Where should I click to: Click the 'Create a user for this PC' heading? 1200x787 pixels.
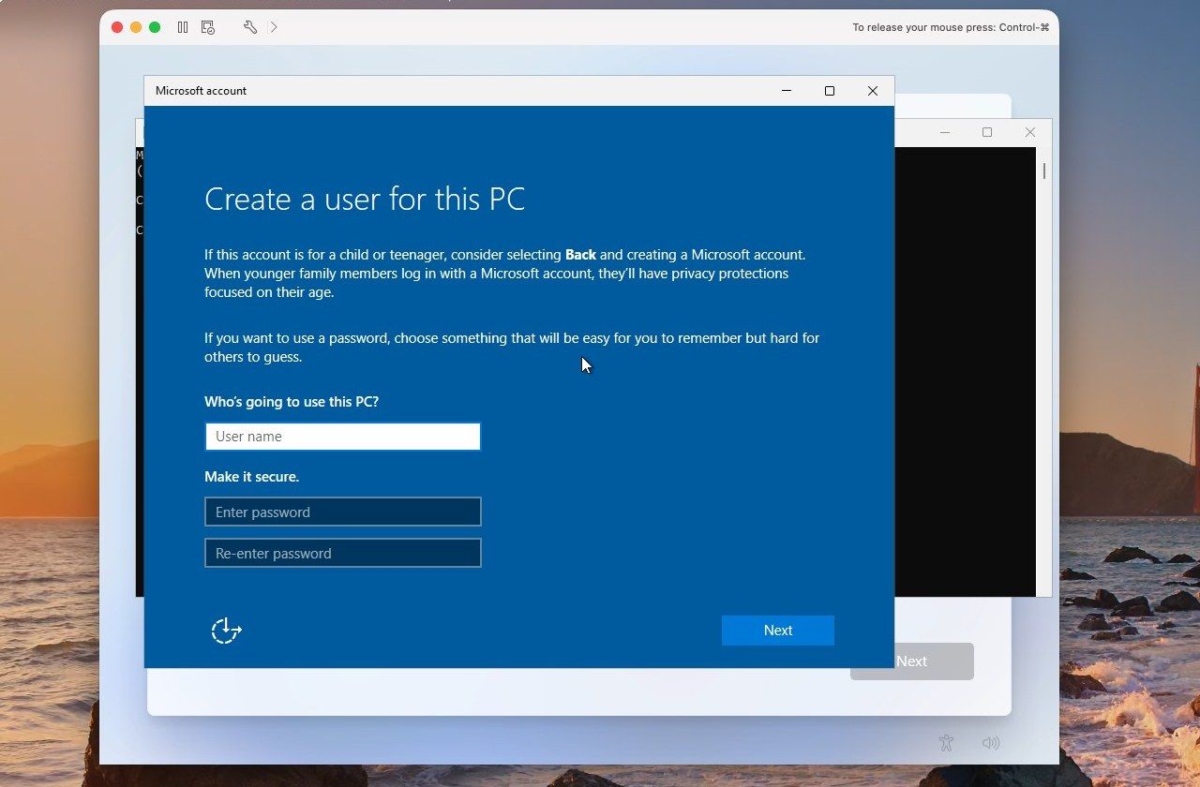pyautogui.click(x=365, y=200)
